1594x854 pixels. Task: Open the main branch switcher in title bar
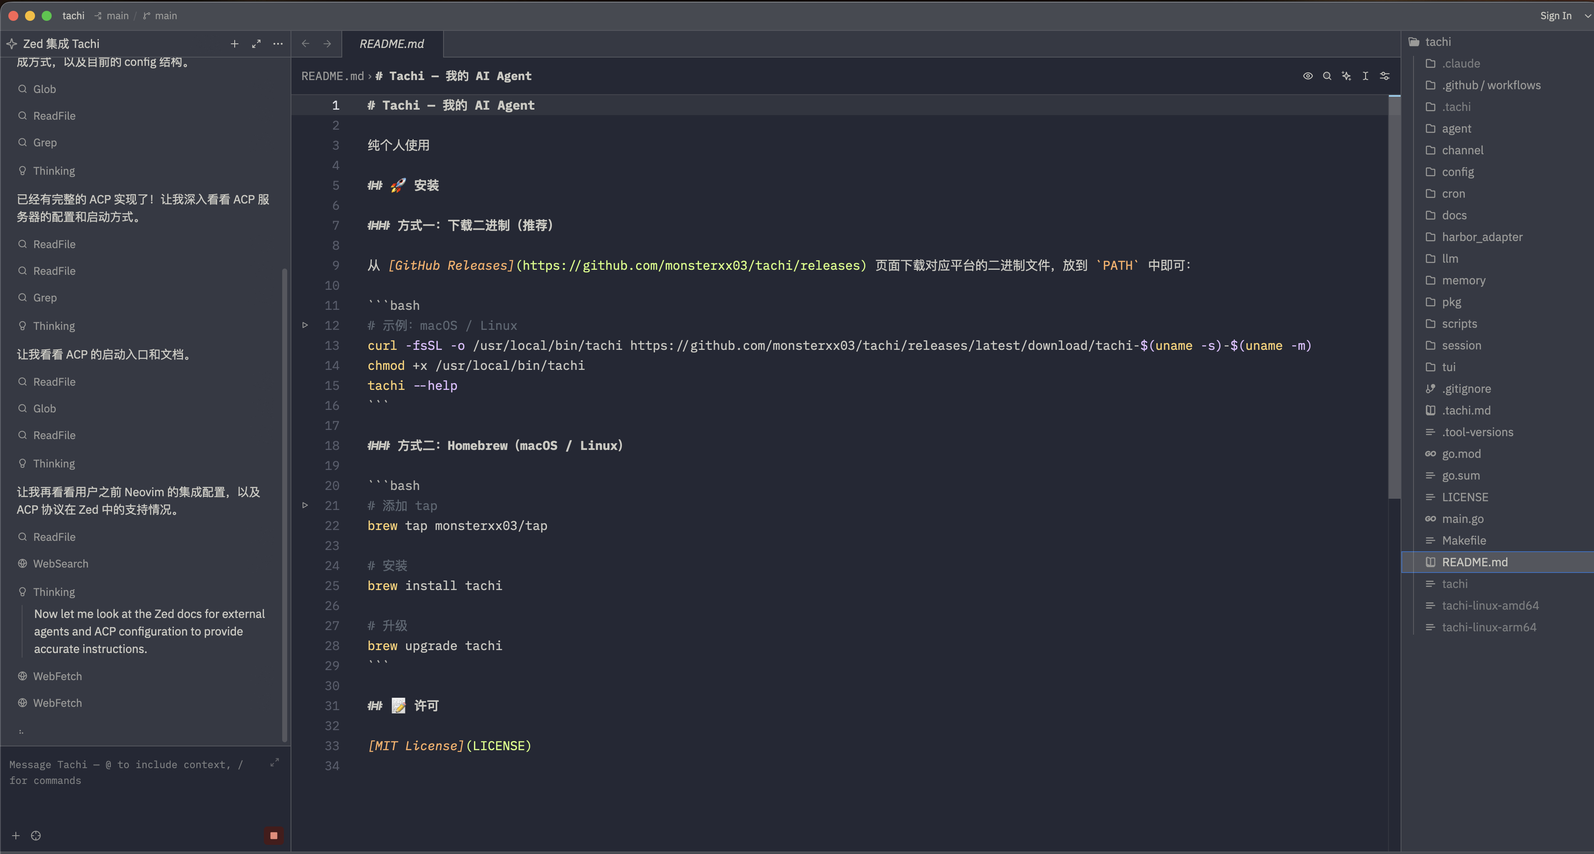pyautogui.click(x=160, y=15)
